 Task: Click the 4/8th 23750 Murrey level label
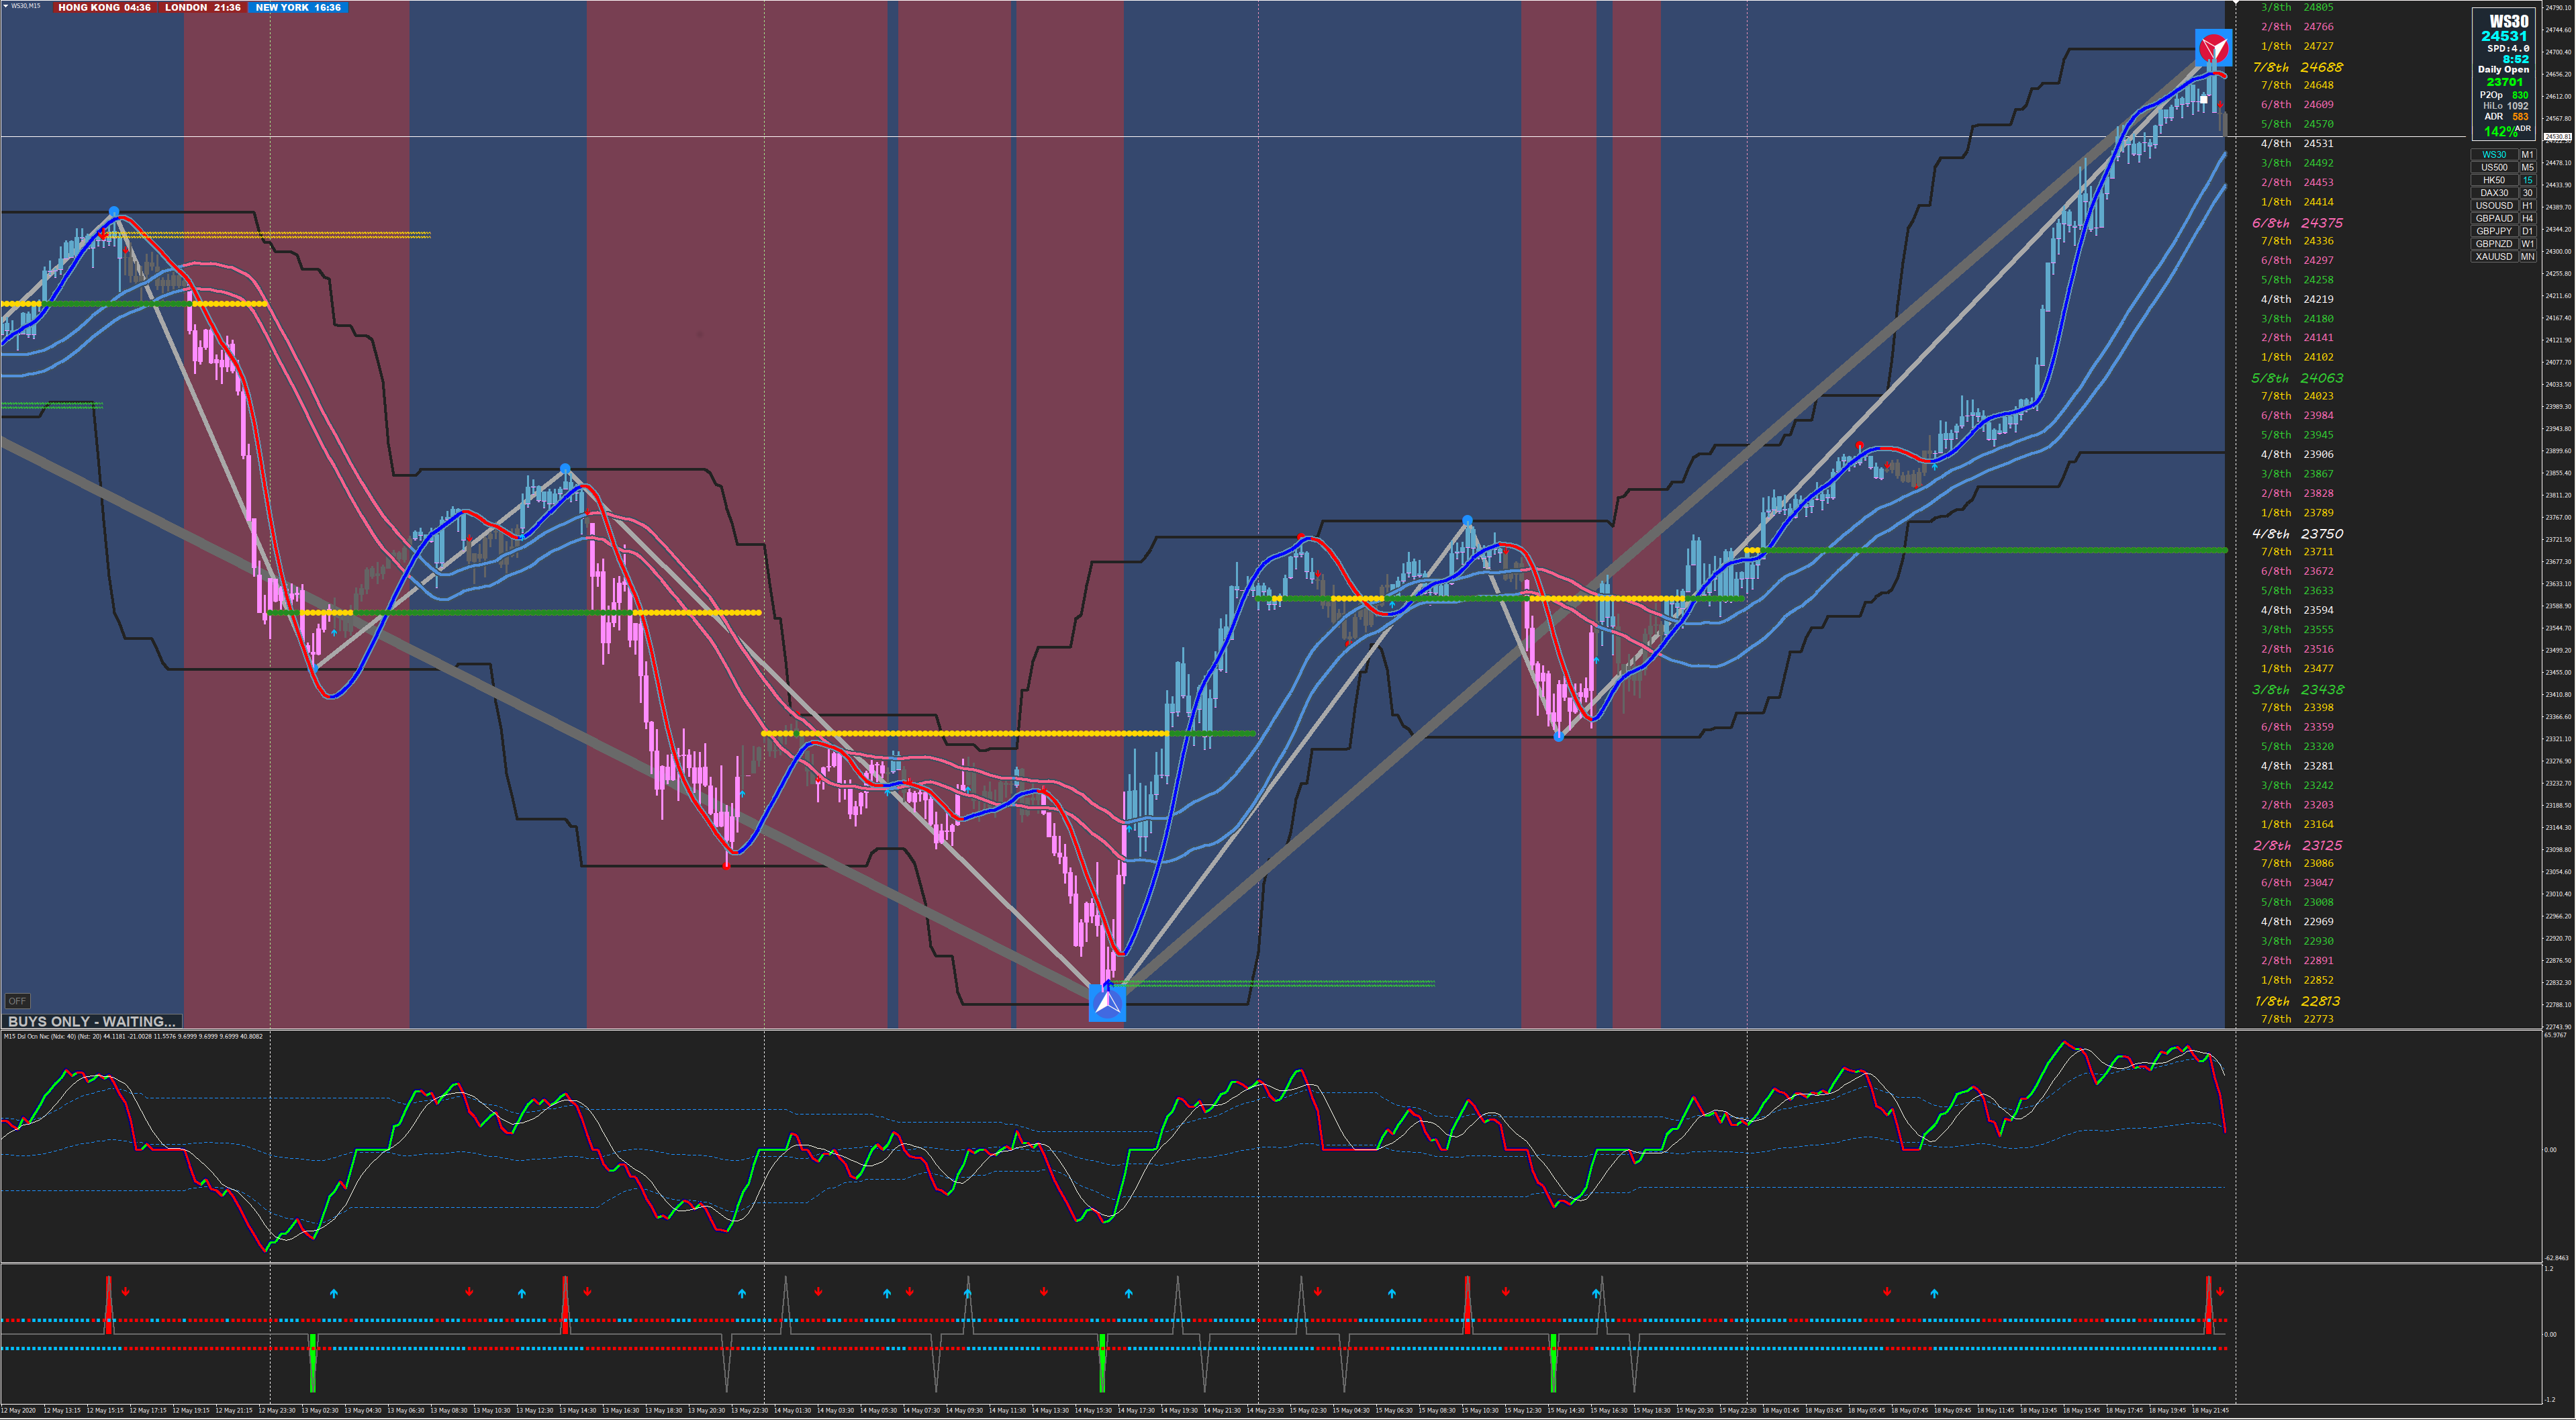point(2297,534)
